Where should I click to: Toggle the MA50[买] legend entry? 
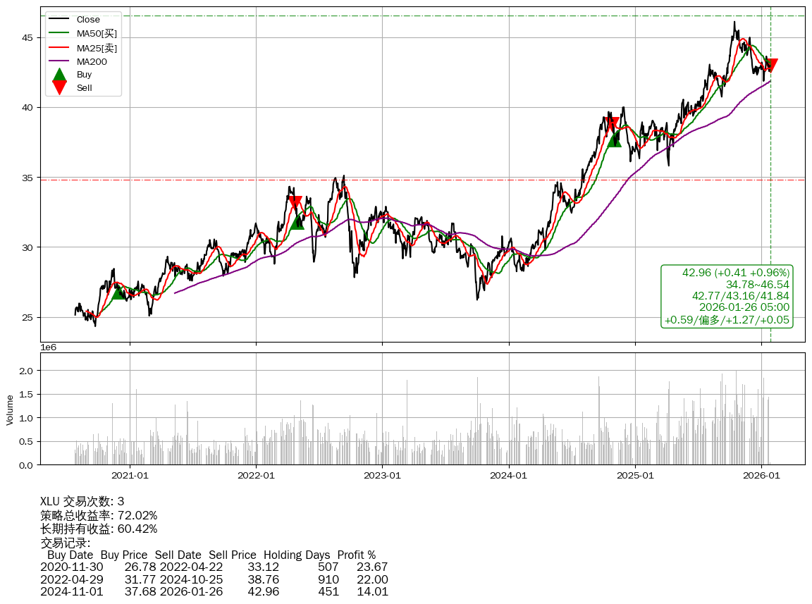click(x=96, y=33)
